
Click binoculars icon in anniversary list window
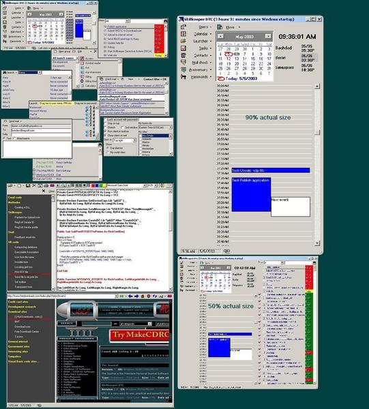point(100,145)
